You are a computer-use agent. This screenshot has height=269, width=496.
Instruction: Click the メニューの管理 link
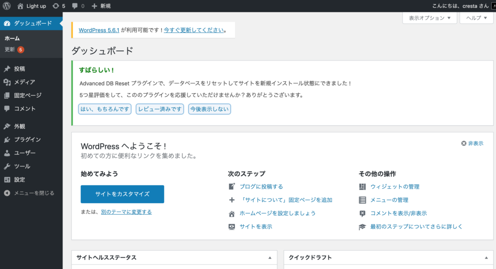click(389, 200)
